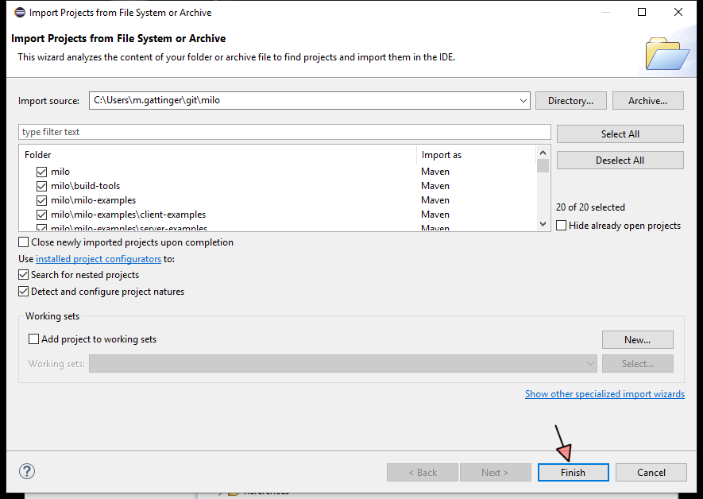Focus the type filter text field
Screen dimensions: 703x499
pos(284,132)
